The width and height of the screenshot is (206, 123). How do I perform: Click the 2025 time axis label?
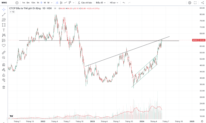192,121
